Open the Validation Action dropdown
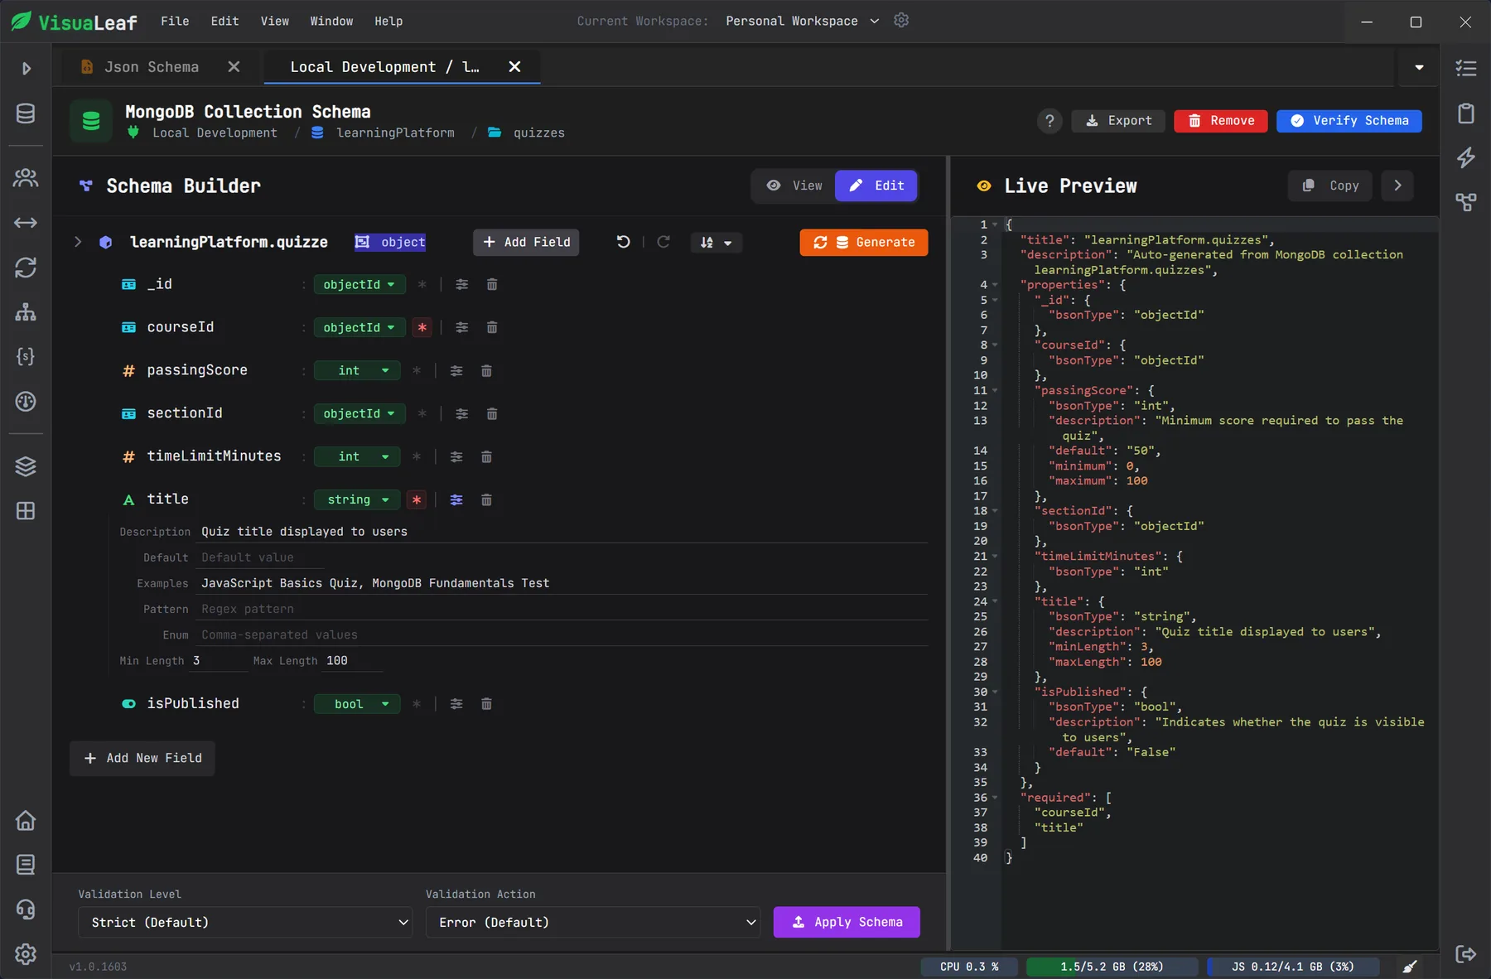 point(593,922)
